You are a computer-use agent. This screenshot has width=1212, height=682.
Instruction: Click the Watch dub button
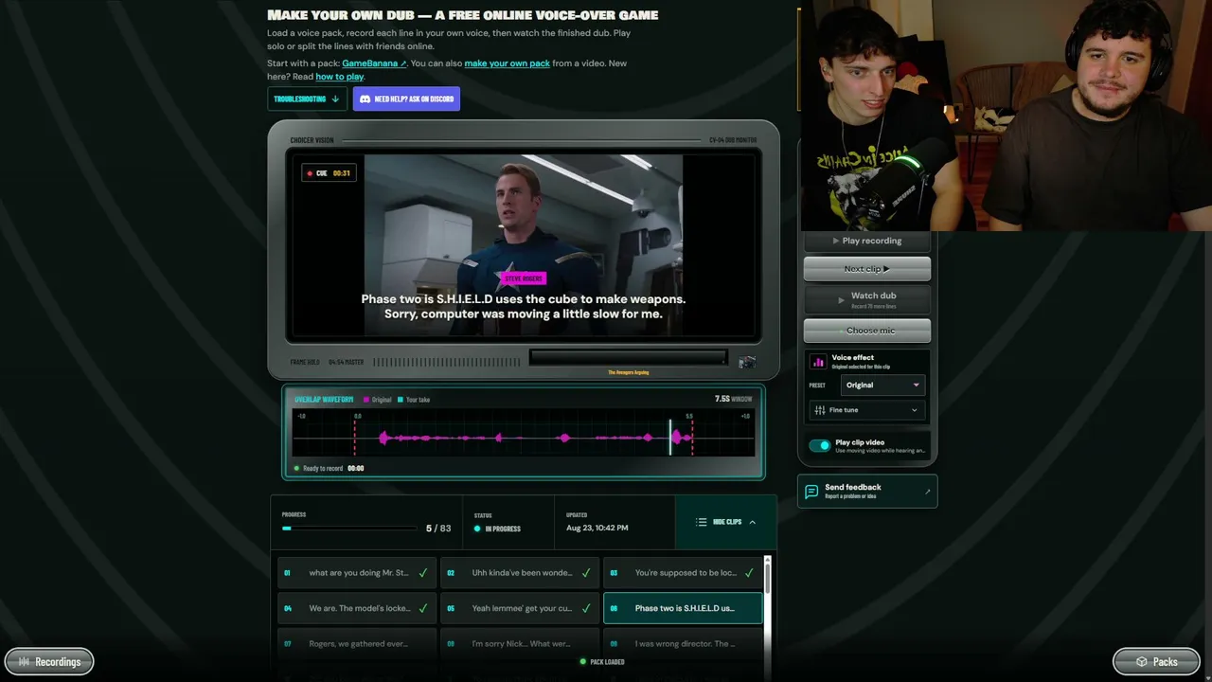click(867, 299)
